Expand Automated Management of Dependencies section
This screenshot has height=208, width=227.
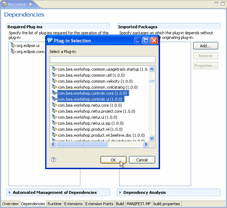coord(10,192)
